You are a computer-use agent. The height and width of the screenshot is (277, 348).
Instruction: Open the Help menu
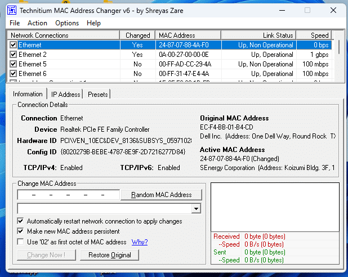94,23
